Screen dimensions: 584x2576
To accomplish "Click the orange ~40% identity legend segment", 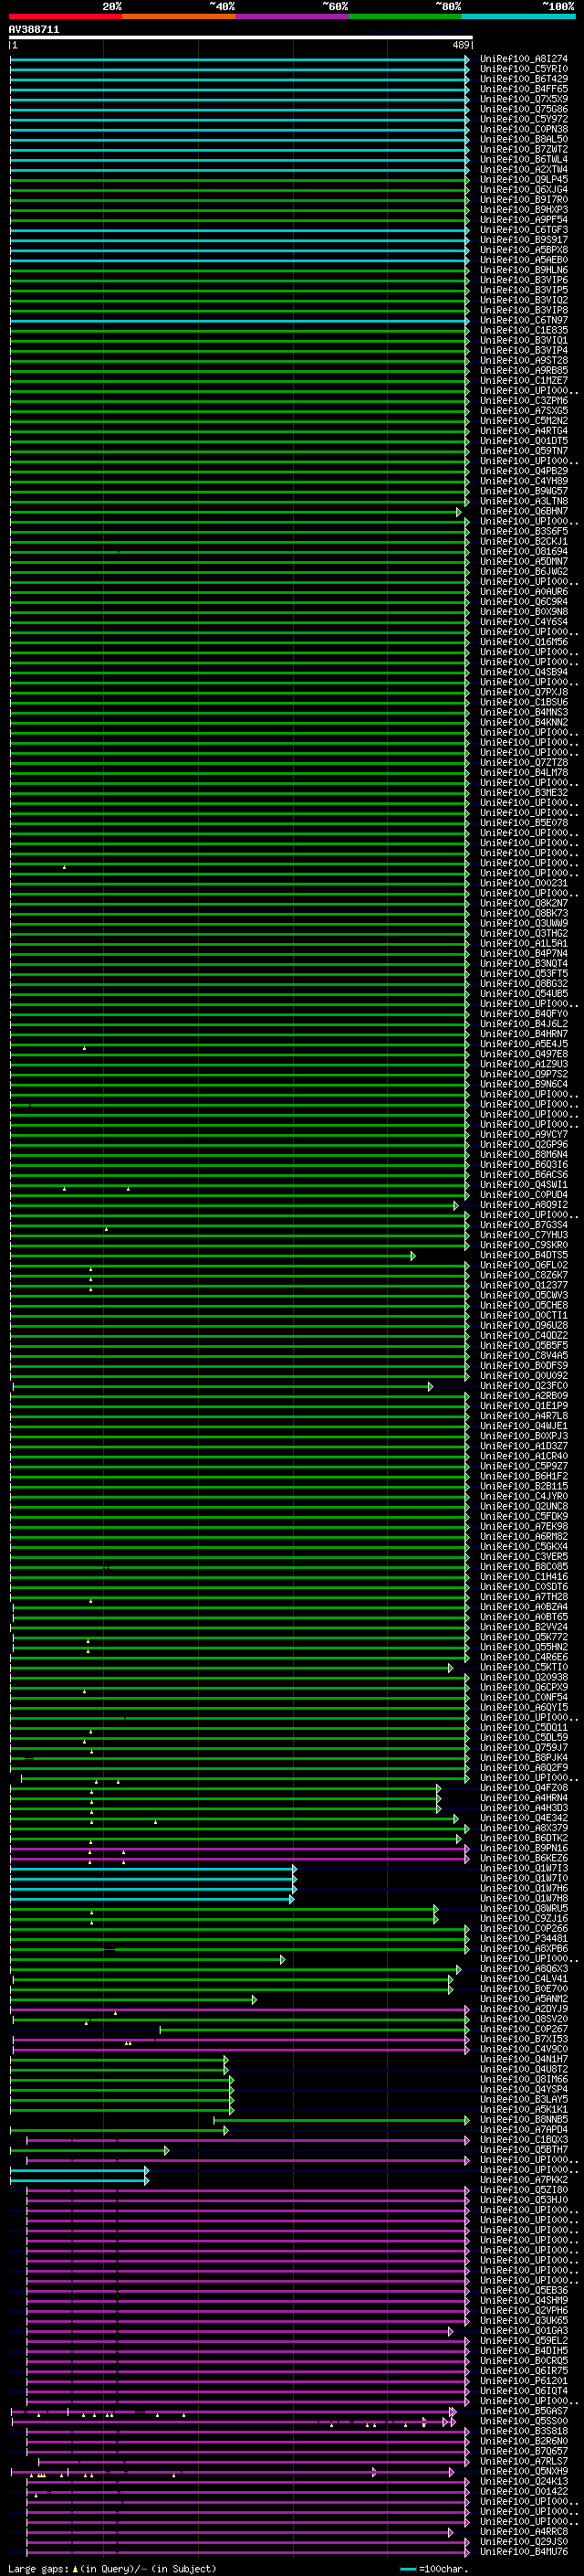I will [x=179, y=16].
